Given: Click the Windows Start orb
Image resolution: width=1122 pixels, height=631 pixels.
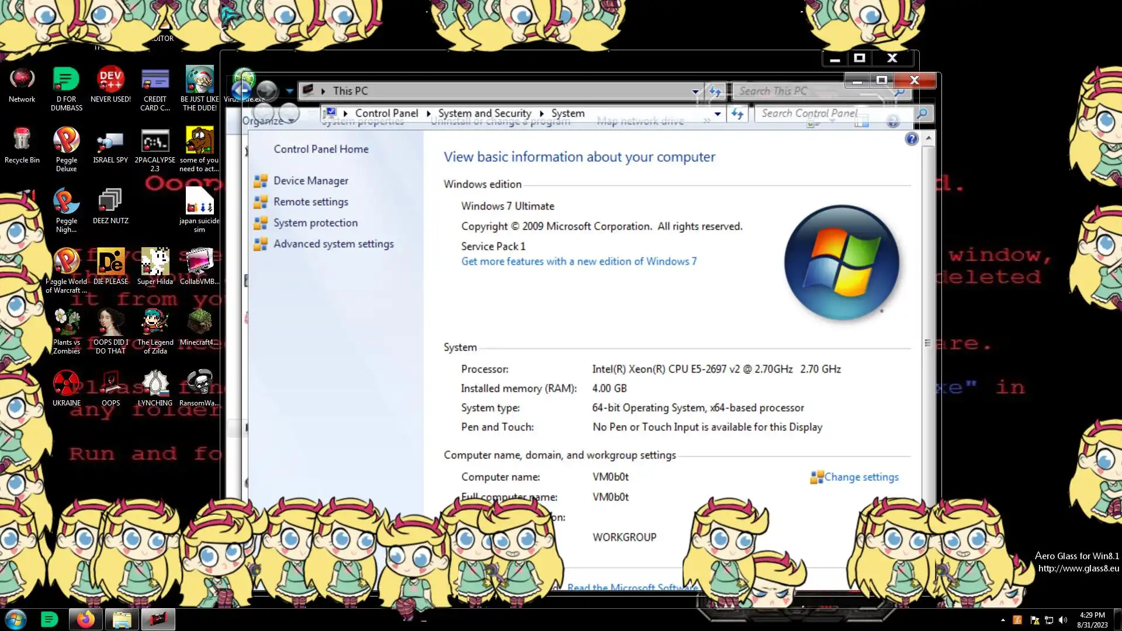Looking at the screenshot, I should pos(16,619).
